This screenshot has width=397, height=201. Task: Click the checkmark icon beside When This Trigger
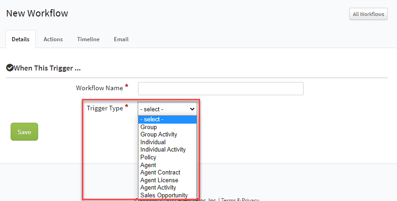point(10,68)
